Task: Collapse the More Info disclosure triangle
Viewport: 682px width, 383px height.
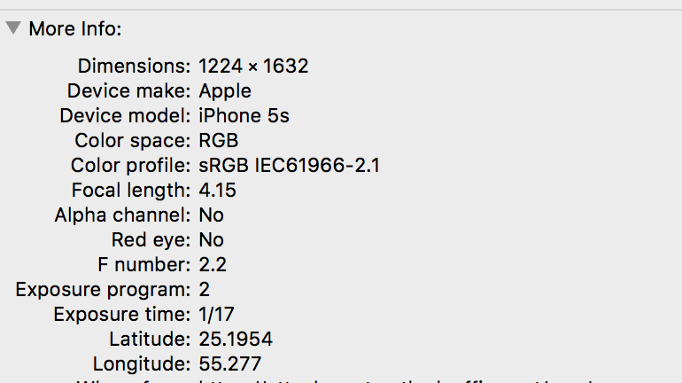Action: click(13, 27)
